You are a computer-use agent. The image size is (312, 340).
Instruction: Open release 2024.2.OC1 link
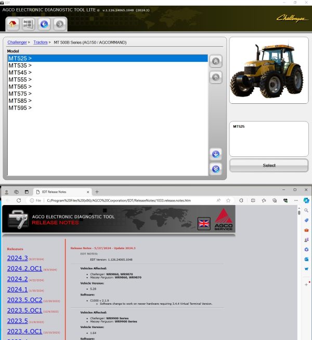click(24, 268)
